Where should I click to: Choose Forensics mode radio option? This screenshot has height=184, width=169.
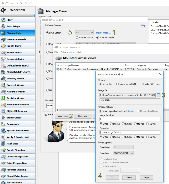tap(77, 37)
